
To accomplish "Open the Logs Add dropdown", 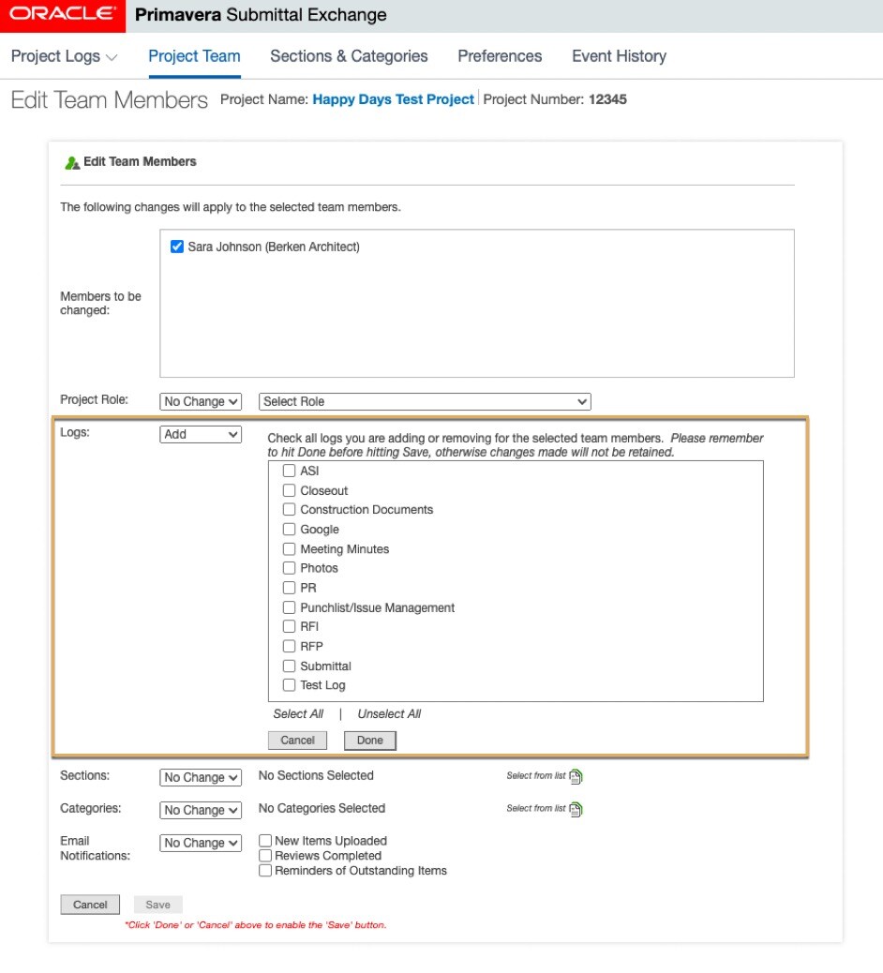I will pyautogui.click(x=201, y=434).
